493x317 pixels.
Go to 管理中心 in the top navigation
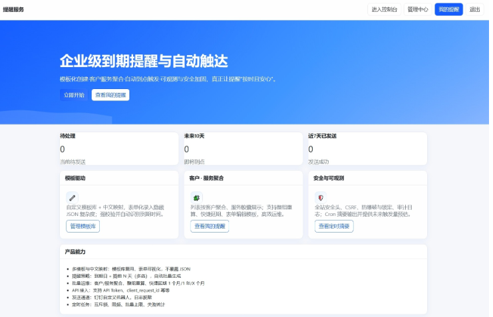pos(418,9)
